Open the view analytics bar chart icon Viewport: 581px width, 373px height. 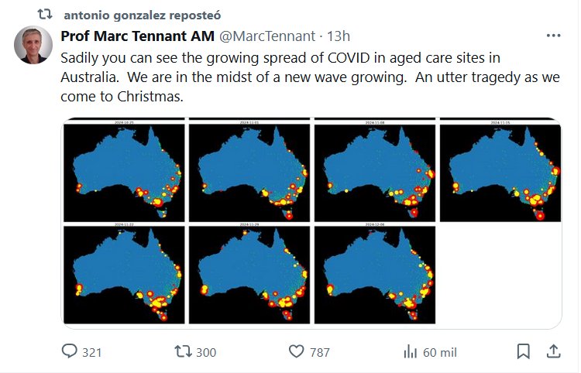pos(411,351)
